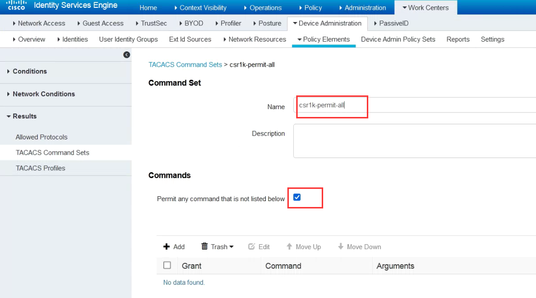
Task: Open the Settings tab
Action: (x=492, y=39)
